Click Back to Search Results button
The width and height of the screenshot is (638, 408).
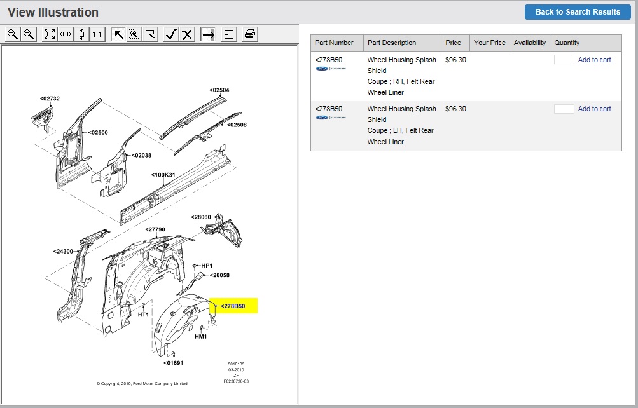pyautogui.click(x=577, y=12)
